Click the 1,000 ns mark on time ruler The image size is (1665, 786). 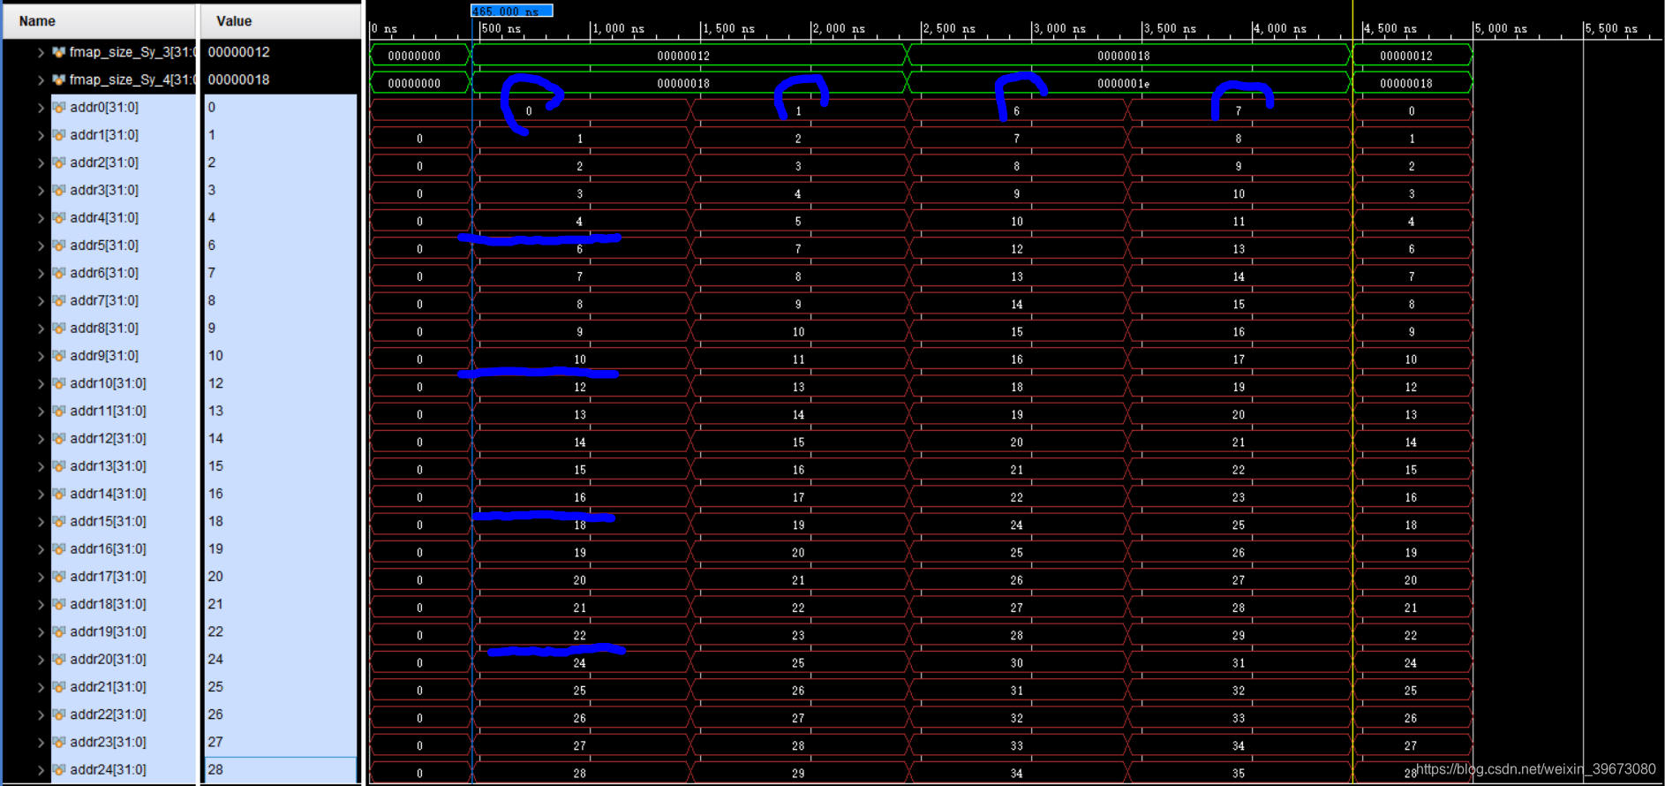pyautogui.click(x=618, y=29)
